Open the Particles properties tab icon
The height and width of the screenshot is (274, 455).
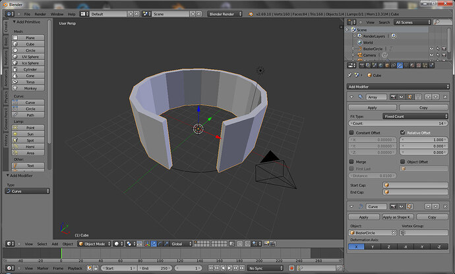[425, 65]
